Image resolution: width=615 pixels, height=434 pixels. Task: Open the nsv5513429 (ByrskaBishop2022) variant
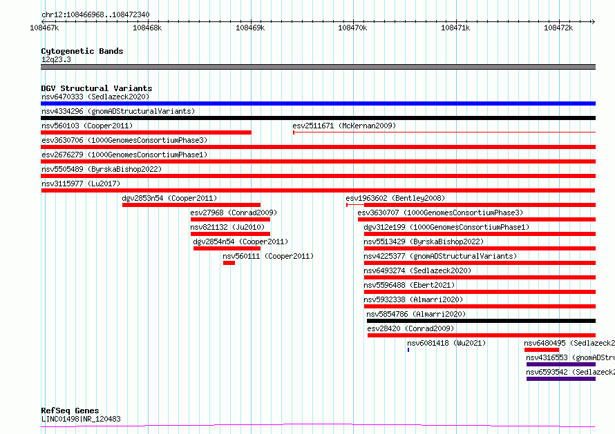pos(424,241)
